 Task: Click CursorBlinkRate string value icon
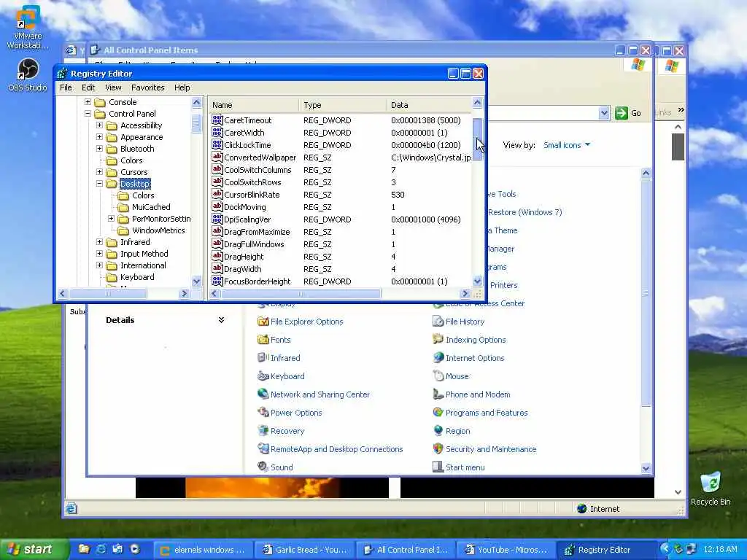point(217,194)
